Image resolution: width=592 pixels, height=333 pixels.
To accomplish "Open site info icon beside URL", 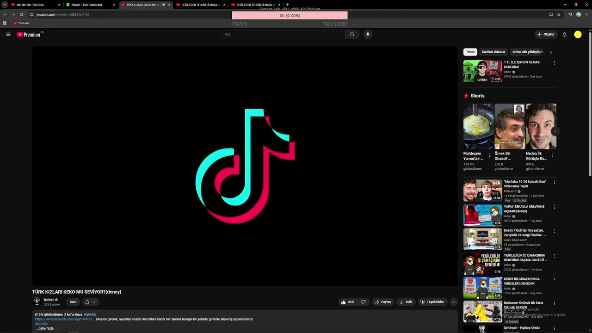I will pyautogui.click(x=31, y=14).
